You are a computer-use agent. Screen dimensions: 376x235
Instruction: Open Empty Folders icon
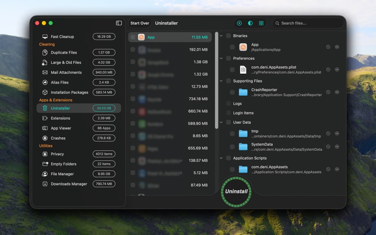[45, 164]
